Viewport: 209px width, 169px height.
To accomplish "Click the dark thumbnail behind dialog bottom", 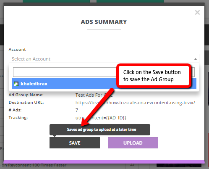I will 179,165.
